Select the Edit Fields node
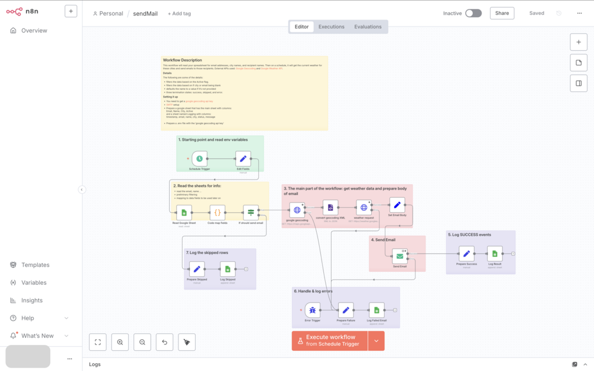 click(243, 159)
